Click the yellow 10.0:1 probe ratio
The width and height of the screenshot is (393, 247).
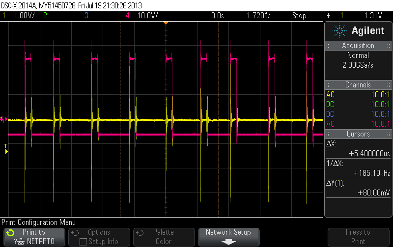(380, 95)
